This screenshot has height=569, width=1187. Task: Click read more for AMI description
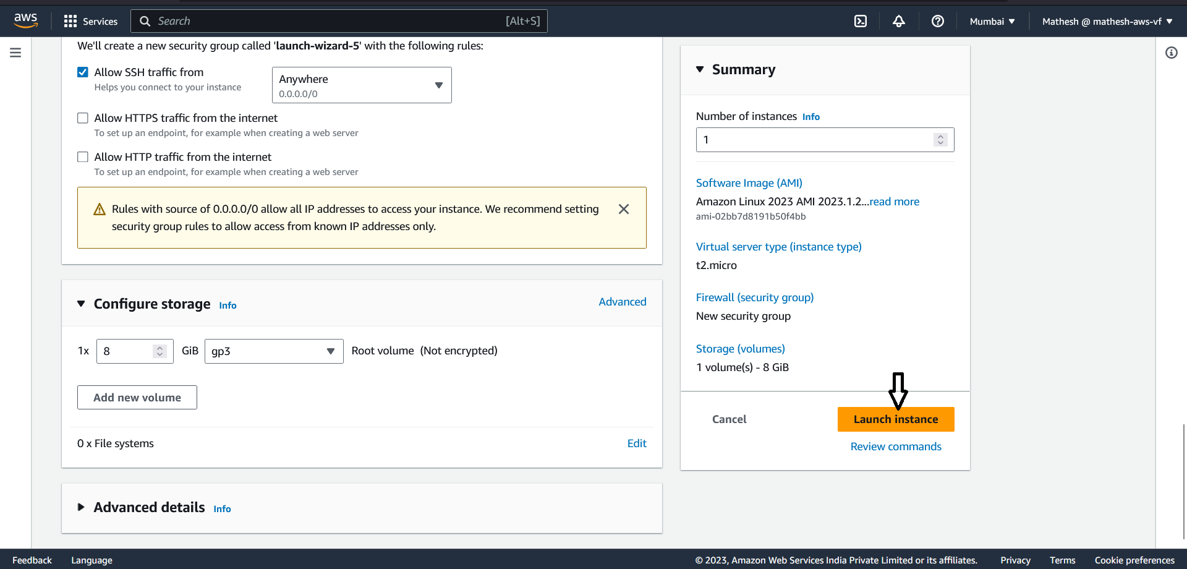coord(894,202)
